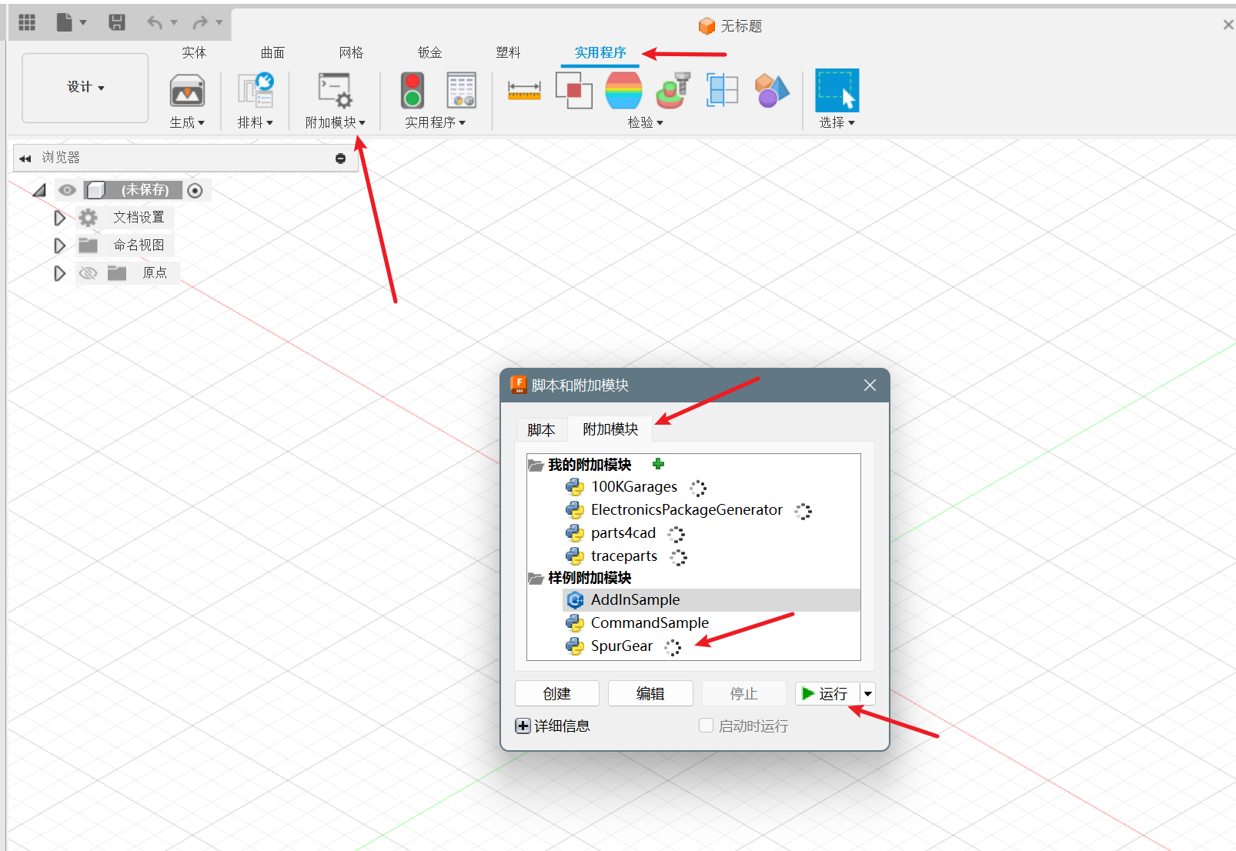
Task: Open the 排料 dropdown menu
Action: (x=256, y=122)
